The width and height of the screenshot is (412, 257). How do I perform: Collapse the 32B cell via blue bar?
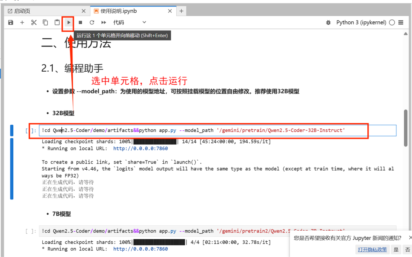coord(11,130)
